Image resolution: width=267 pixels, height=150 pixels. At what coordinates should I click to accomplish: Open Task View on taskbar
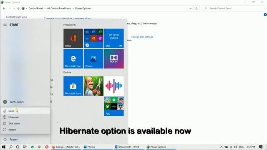(25, 147)
